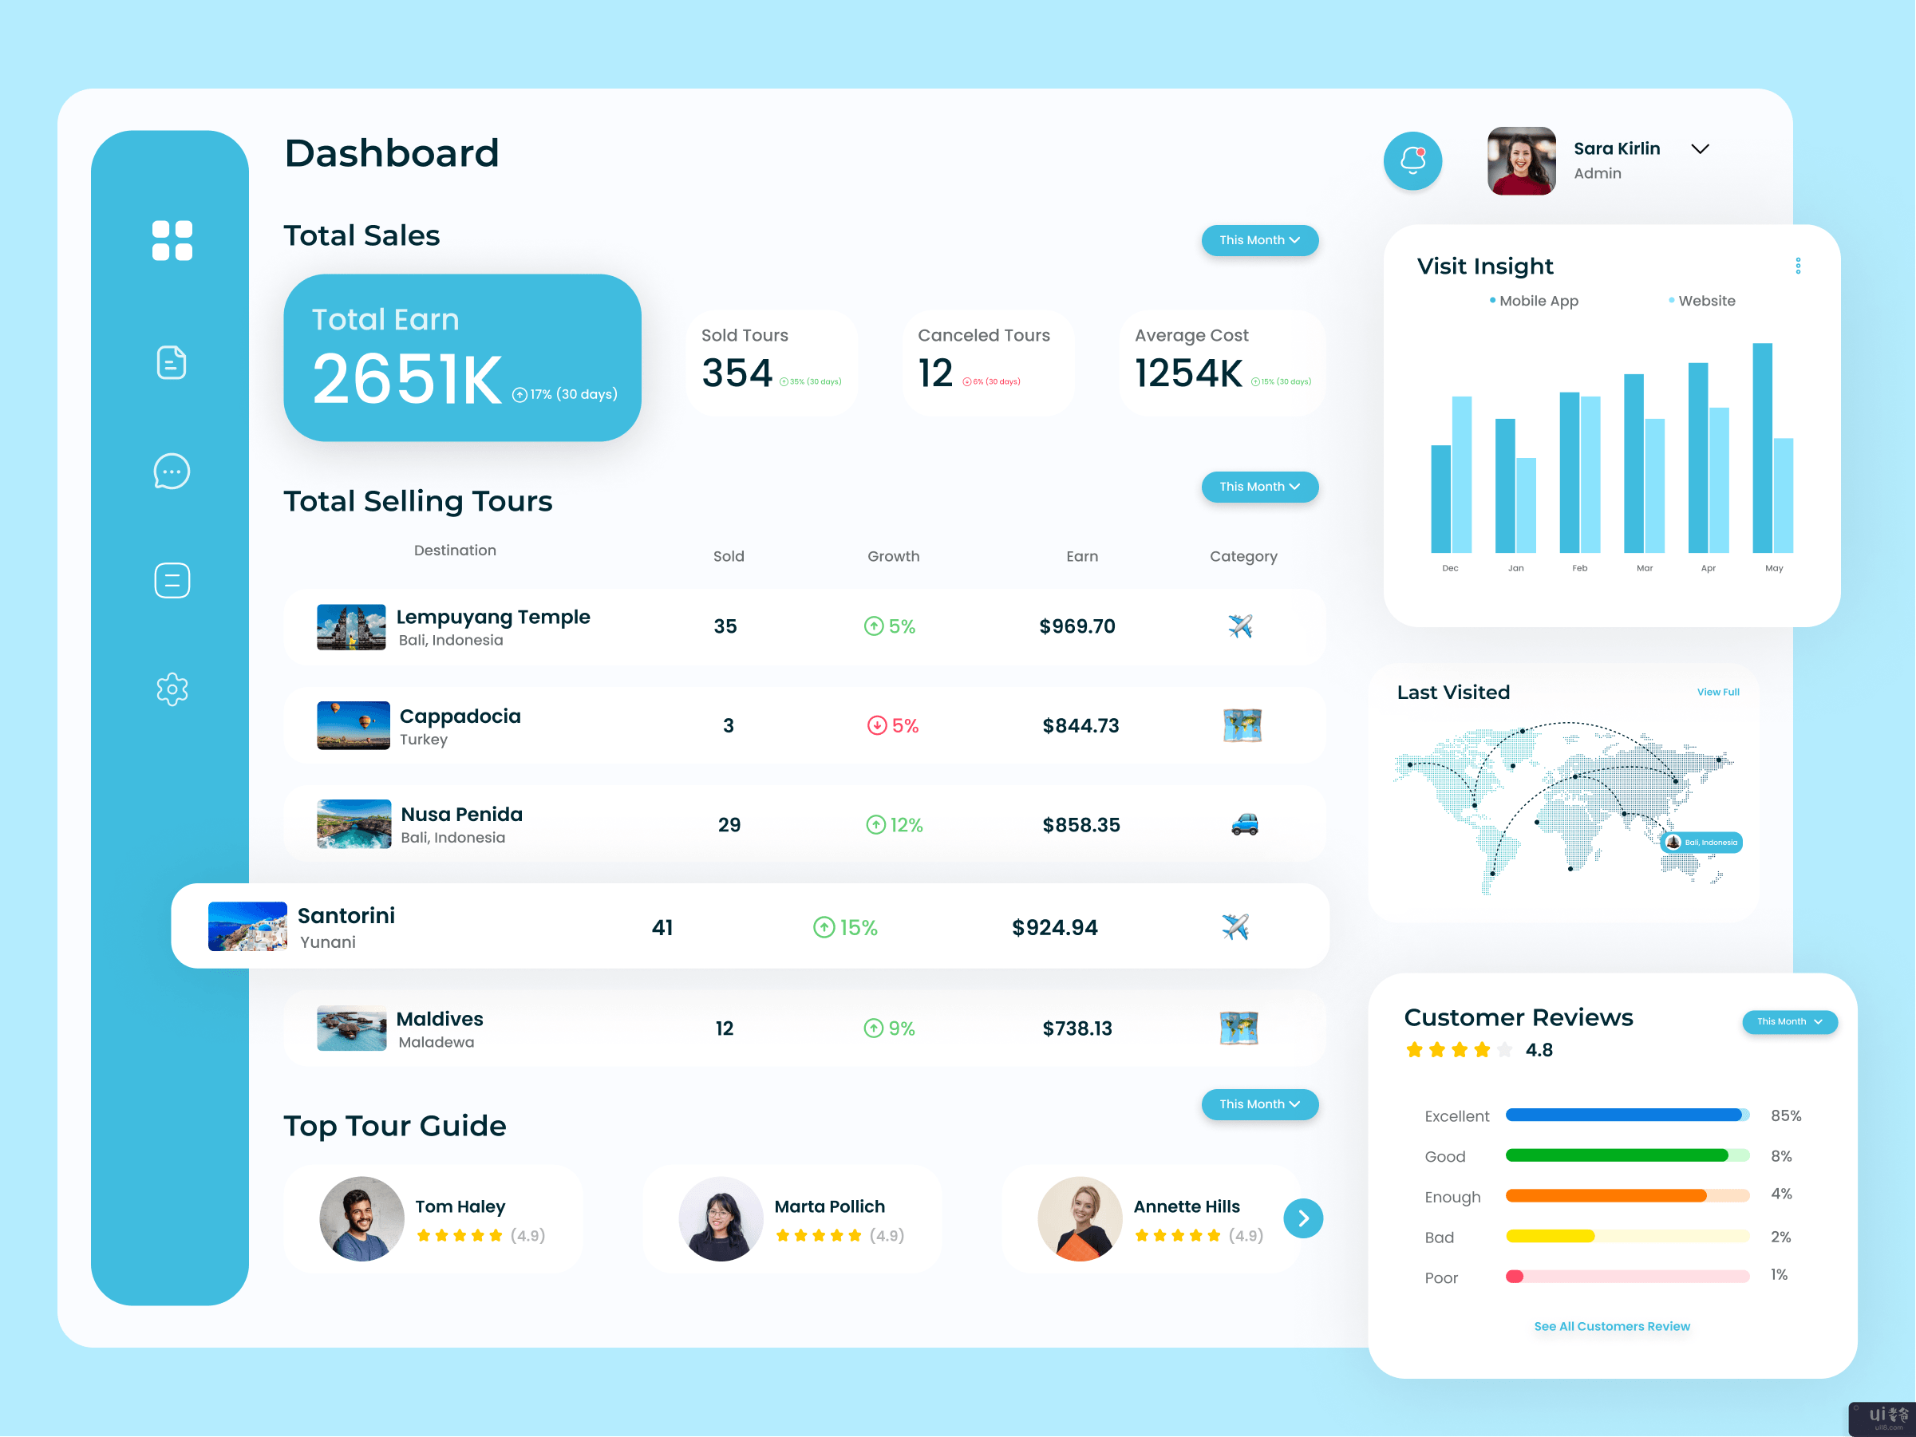Click the airplane category icon for Lempuyang Temple
Screen dimensions: 1916x1437
click(x=1239, y=625)
